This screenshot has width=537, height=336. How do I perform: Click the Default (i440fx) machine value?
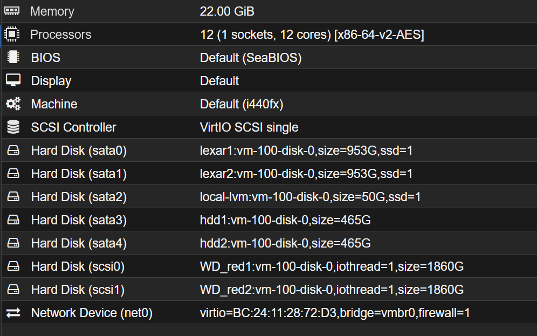pos(242,104)
